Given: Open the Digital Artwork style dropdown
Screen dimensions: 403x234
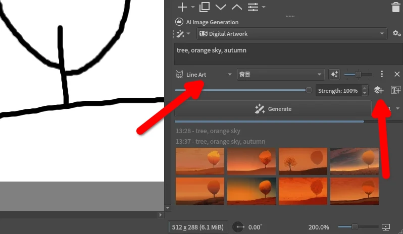Looking at the screenshot, I should point(291,34).
